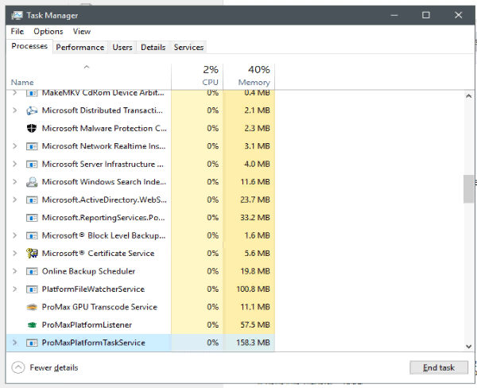Expand Microsoft.ActiveDirectory.WebServices row
The image size is (477, 388).
[14, 200]
